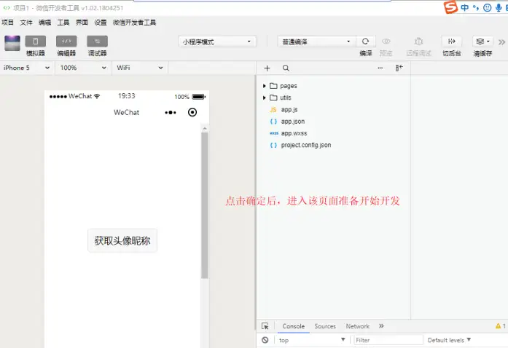Image resolution: width=508 pixels, height=348 pixels.
Task: Switch to the Network tab
Action: point(358,326)
